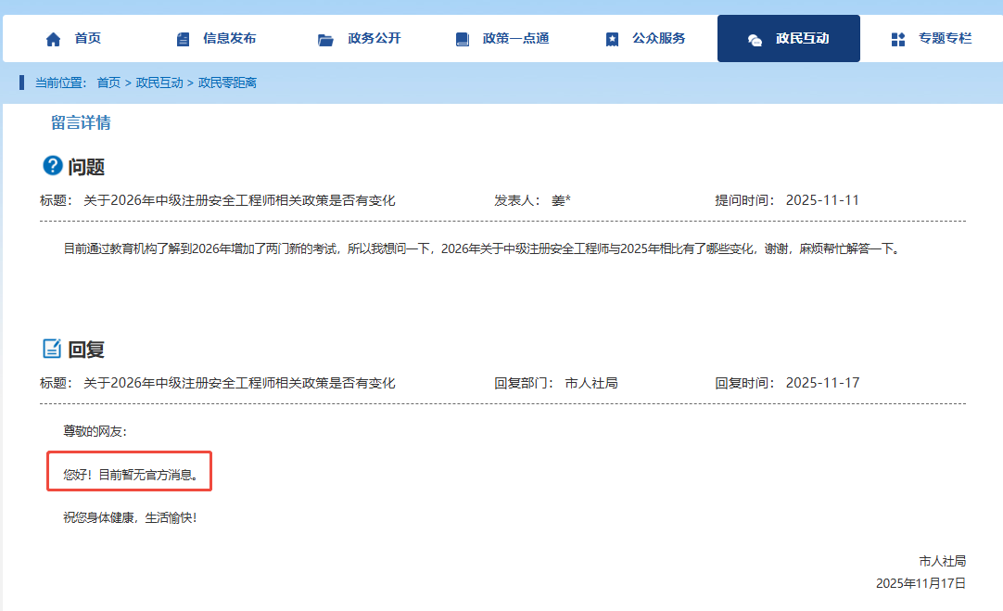Image resolution: width=1003 pixels, height=611 pixels.
Task: Click the edit note icon by 回复
Action: point(53,349)
